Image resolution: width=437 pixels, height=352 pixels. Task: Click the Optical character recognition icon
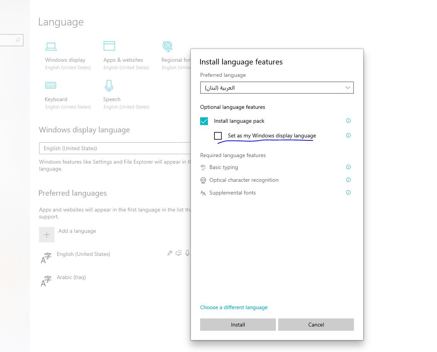[203, 180]
